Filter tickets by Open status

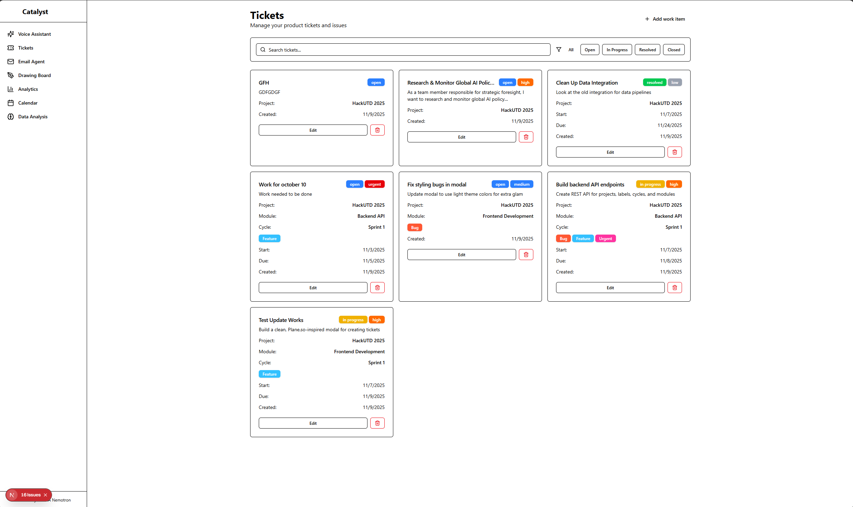pyautogui.click(x=589, y=50)
